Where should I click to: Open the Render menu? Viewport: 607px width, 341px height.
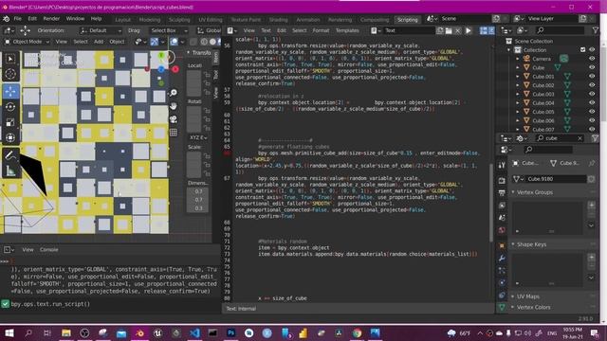coord(51,19)
